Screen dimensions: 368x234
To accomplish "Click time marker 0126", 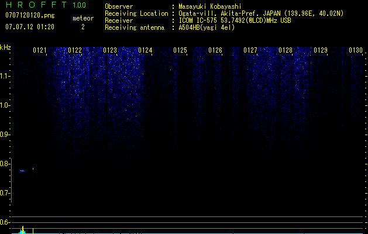I will pyautogui.click(x=215, y=50).
